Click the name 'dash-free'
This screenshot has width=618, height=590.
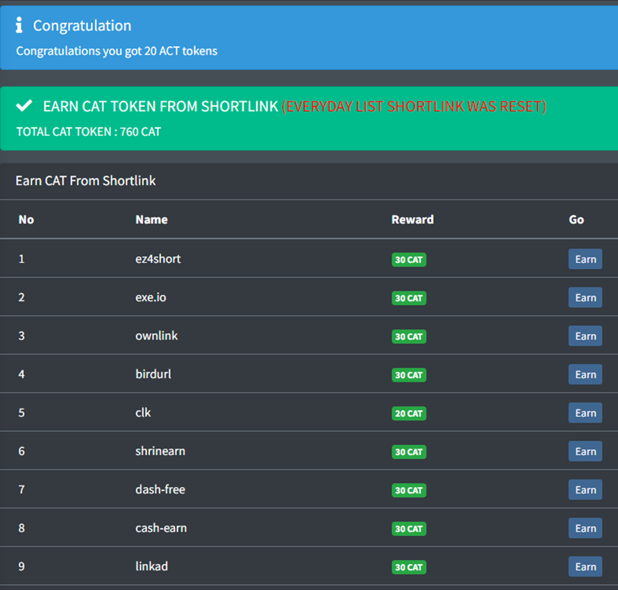pyautogui.click(x=160, y=489)
